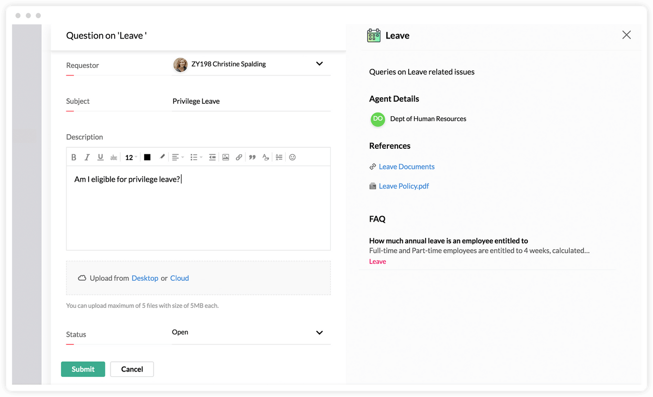Image resolution: width=653 pixels, height=397 pixels.
Task: Decrease indent of the description text
Action: (x=212, y=157)
